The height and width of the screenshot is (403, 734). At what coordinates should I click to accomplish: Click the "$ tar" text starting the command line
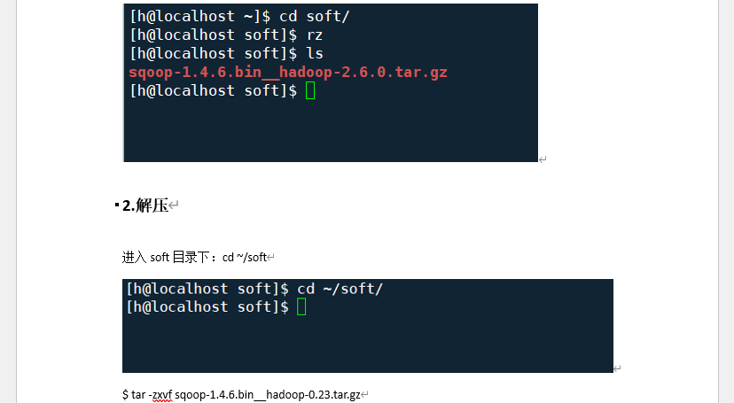click(x=134, y=394)
